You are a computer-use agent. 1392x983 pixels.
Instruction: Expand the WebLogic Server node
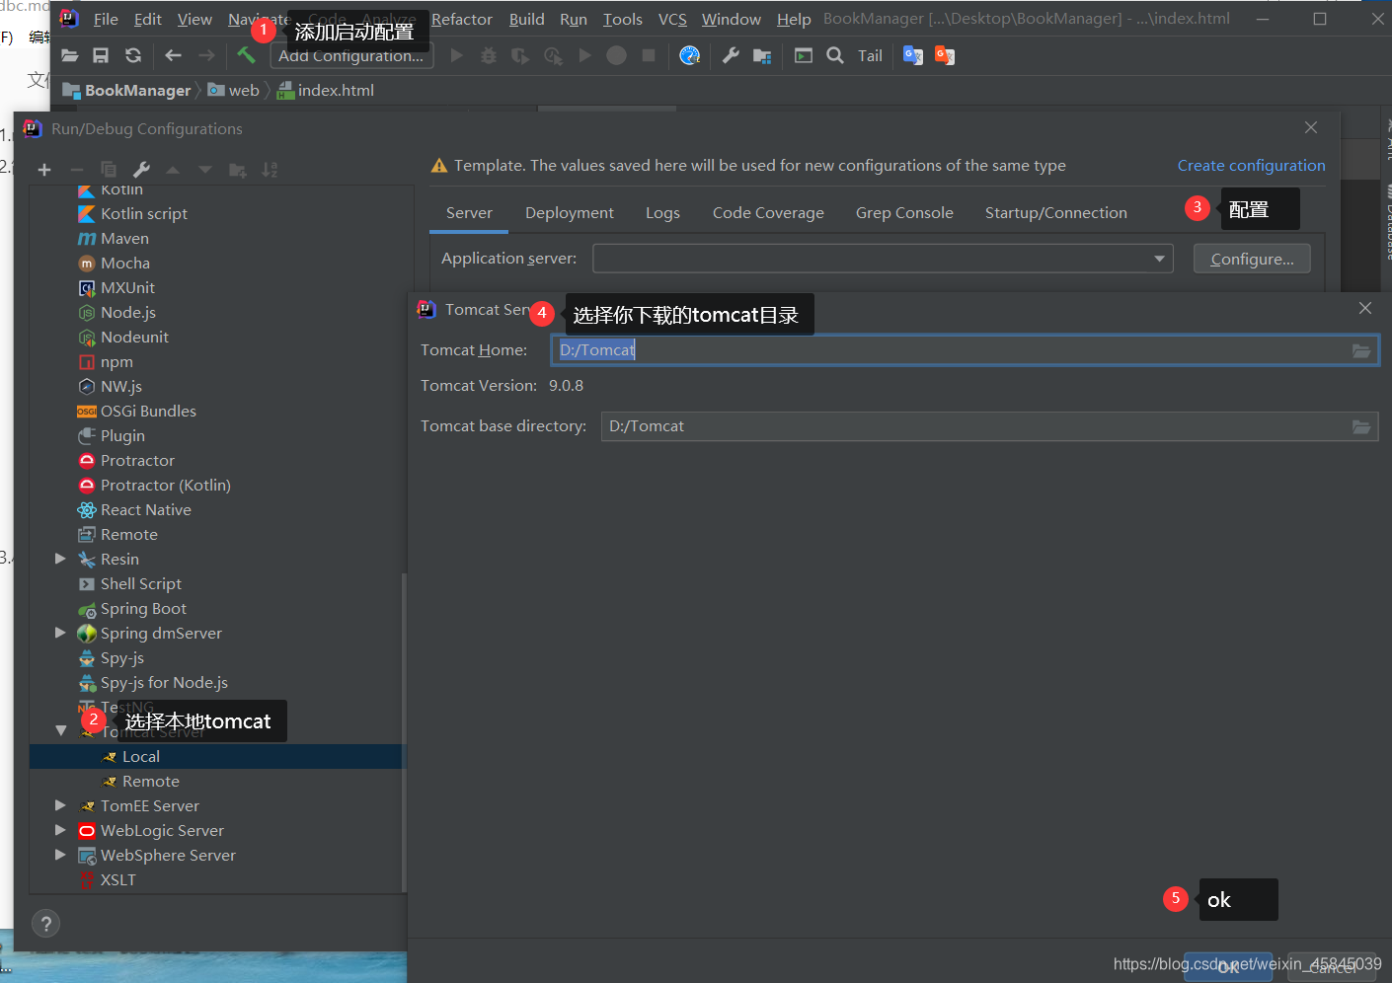tap(60, 830)
